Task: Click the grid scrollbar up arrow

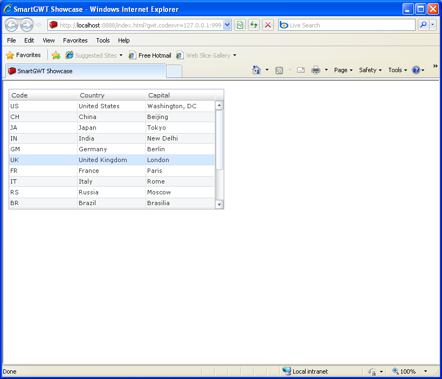Action: 219,106
